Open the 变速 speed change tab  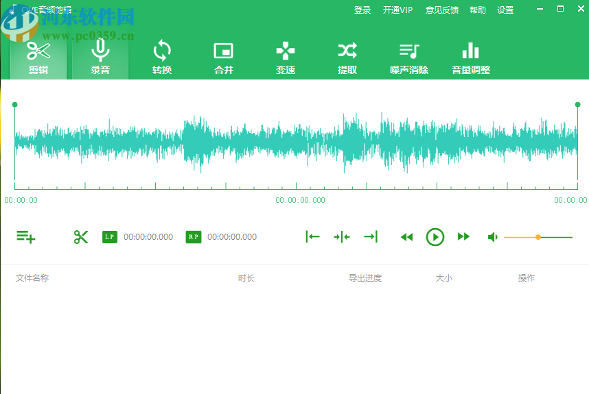[x=286, y=58]
